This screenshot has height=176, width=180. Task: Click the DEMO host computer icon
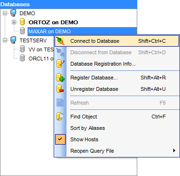[x=13, y=13]
